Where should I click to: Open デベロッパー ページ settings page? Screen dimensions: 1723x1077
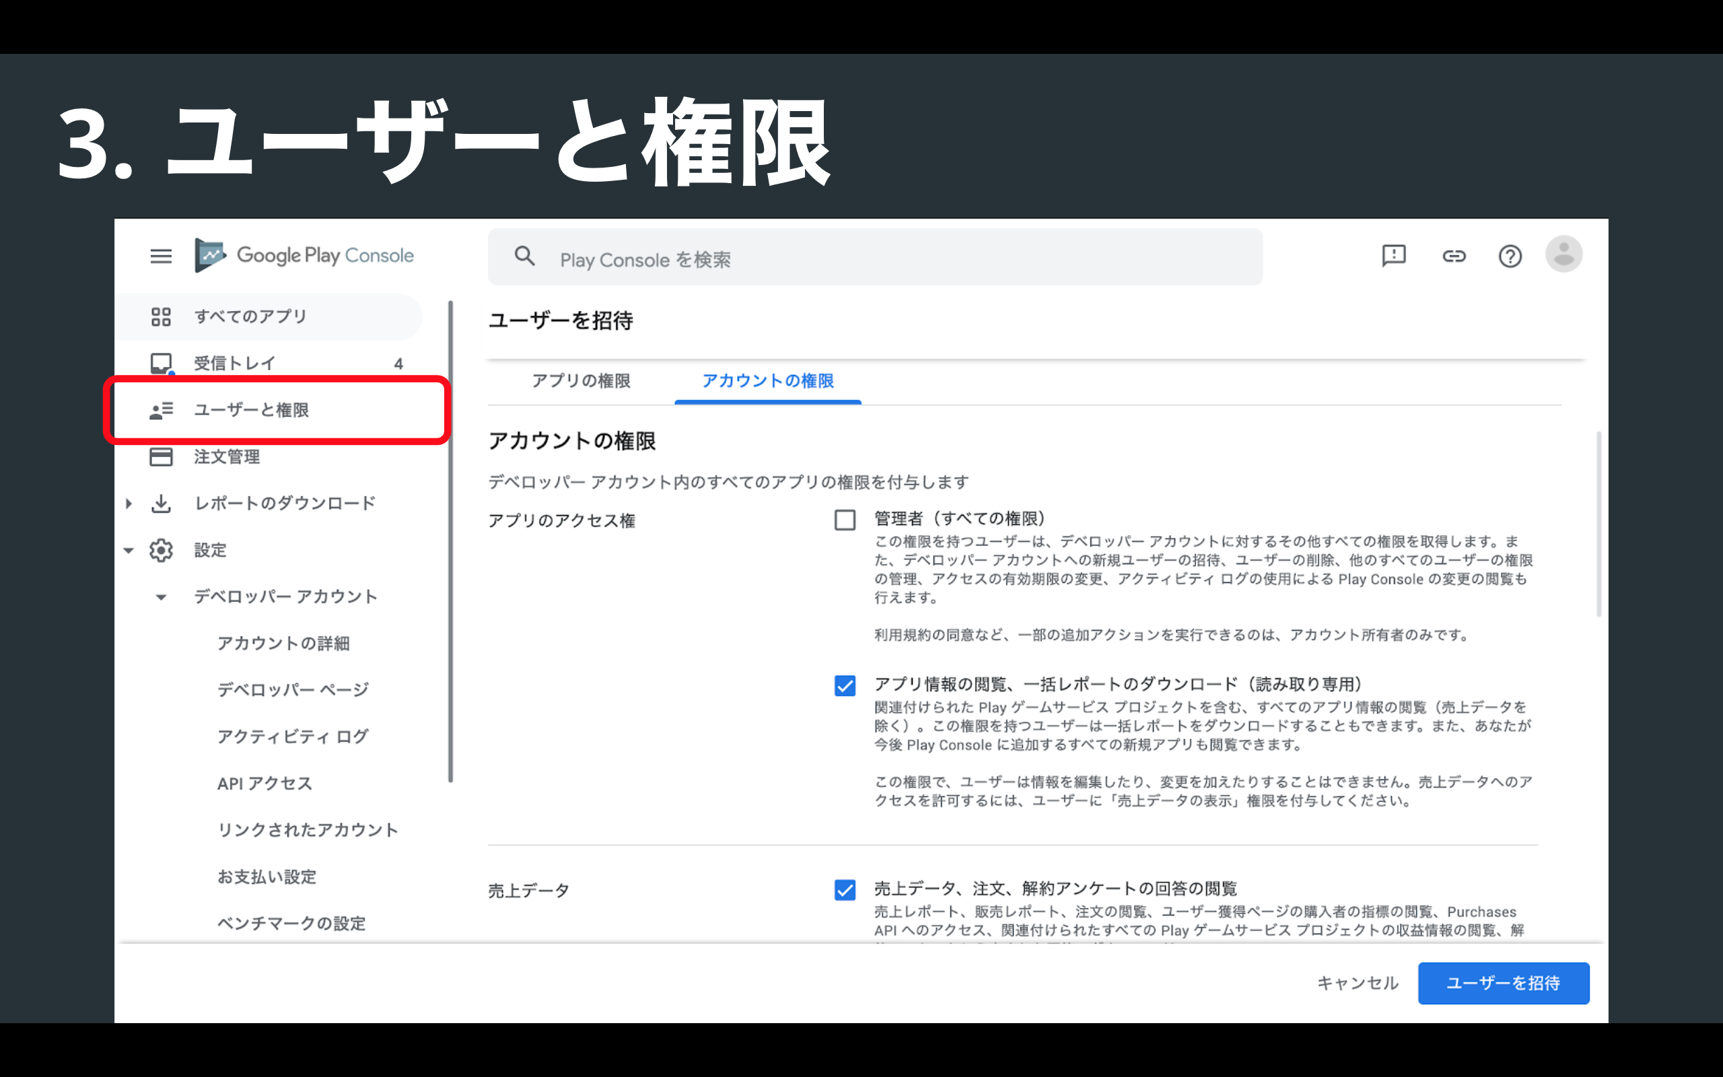pos(293,689)
